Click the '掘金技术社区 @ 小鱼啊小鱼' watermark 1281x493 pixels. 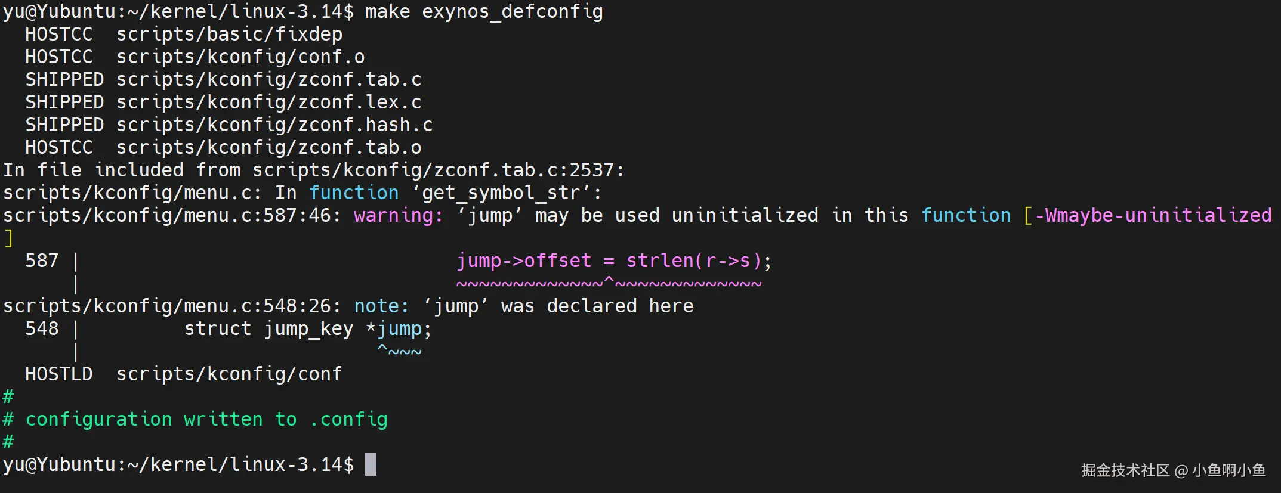click(x=1173, y=470)
